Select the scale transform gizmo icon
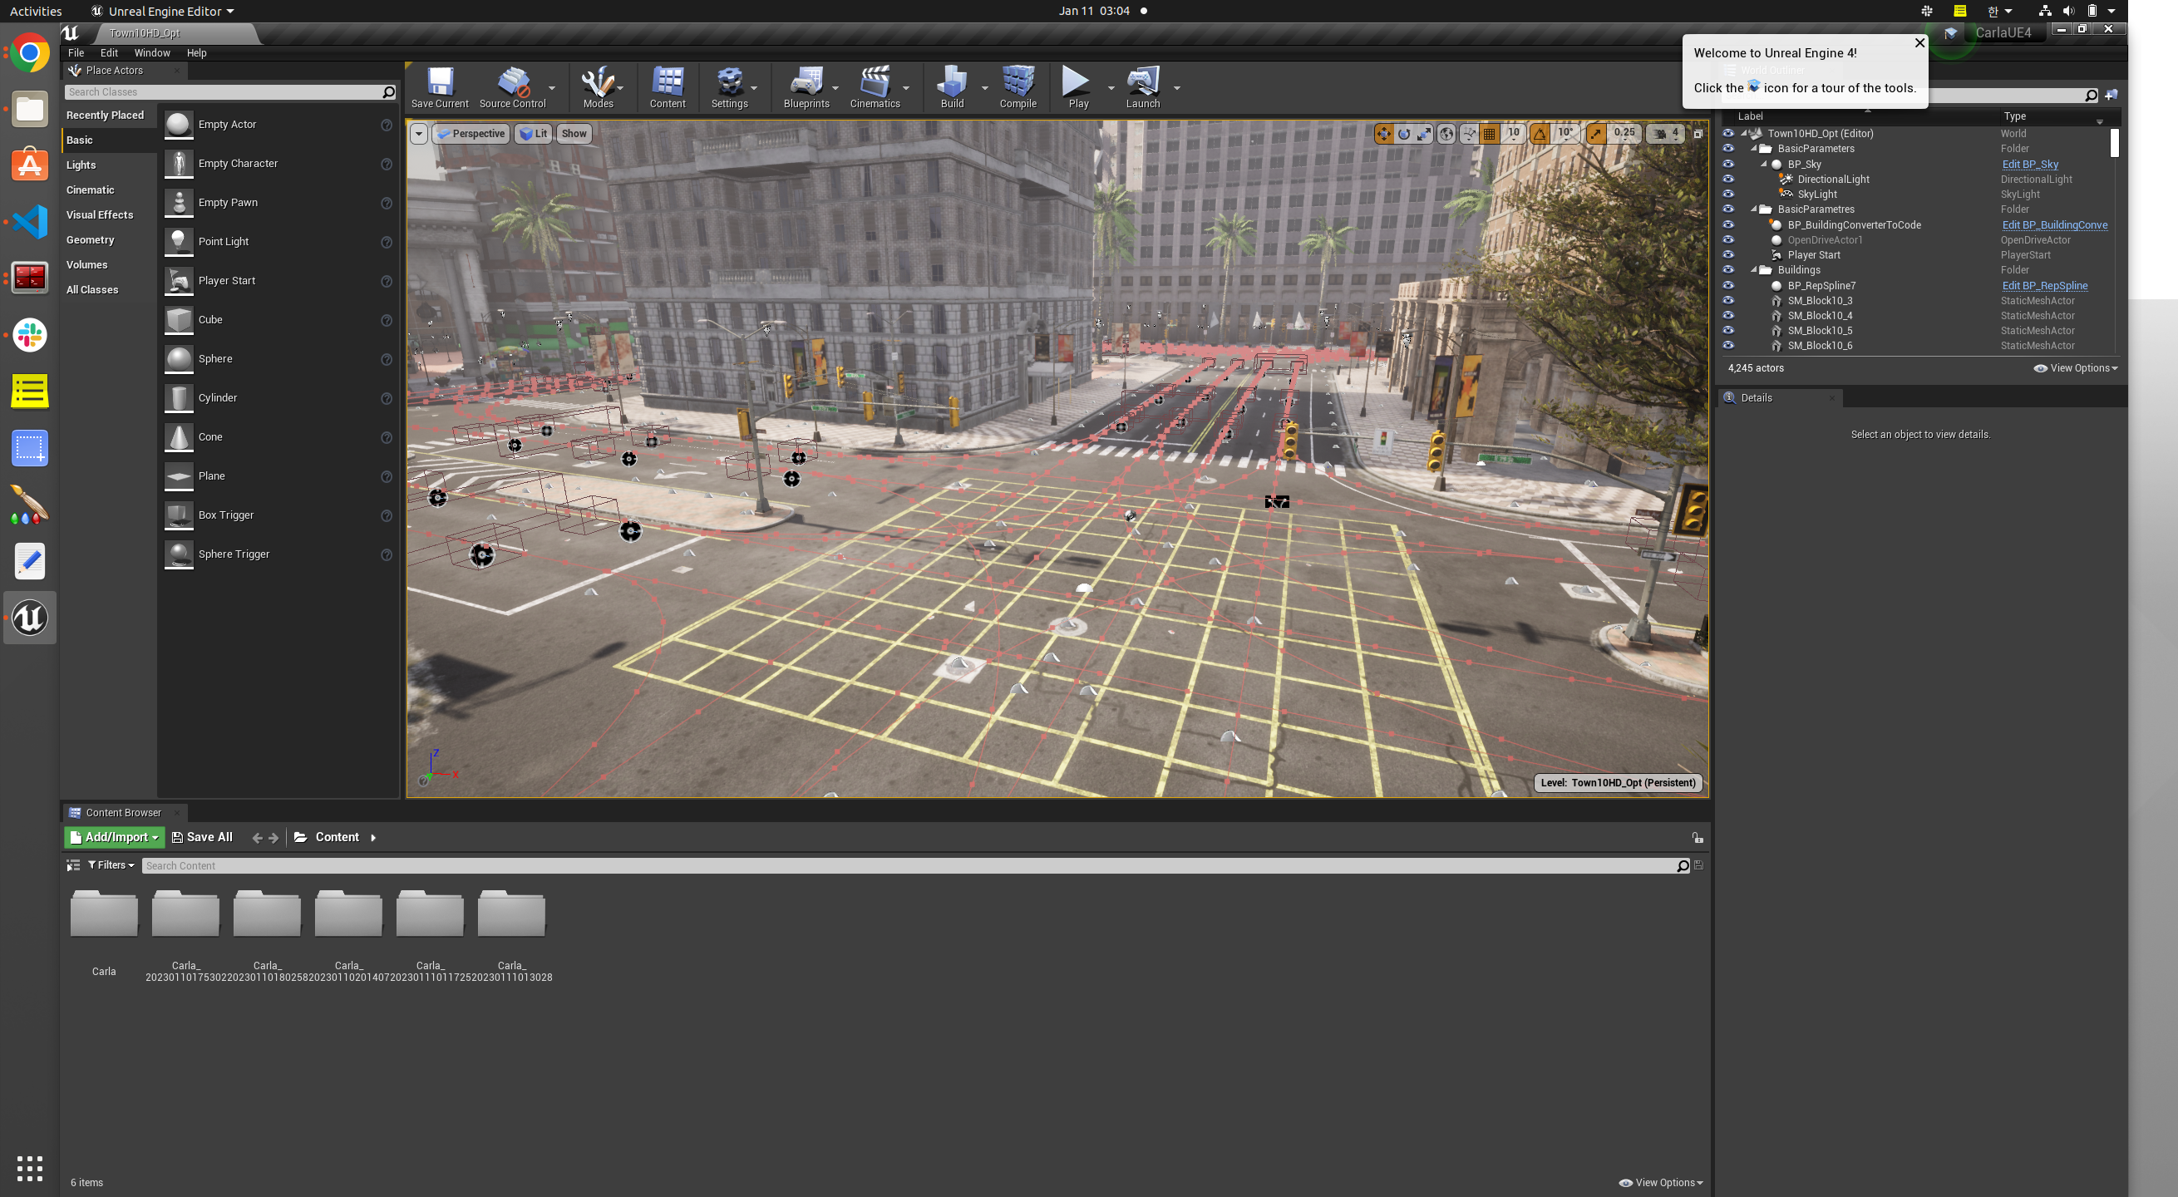Viewport: 2178px width, 1197px height. (x=1425, y=134)
